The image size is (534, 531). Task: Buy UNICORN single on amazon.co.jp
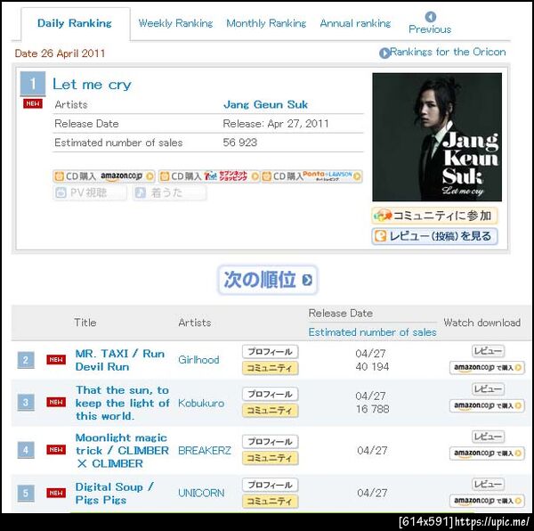coord(487,501)
